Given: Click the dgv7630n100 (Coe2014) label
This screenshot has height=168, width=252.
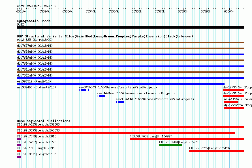Looking at the screenshot, I should coord(35,63).
